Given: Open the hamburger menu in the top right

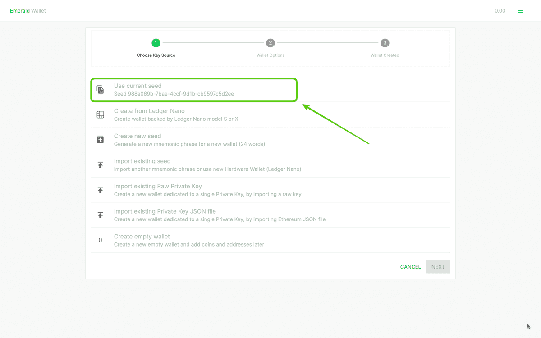Looking at the screenshot, I should [521, 10].
